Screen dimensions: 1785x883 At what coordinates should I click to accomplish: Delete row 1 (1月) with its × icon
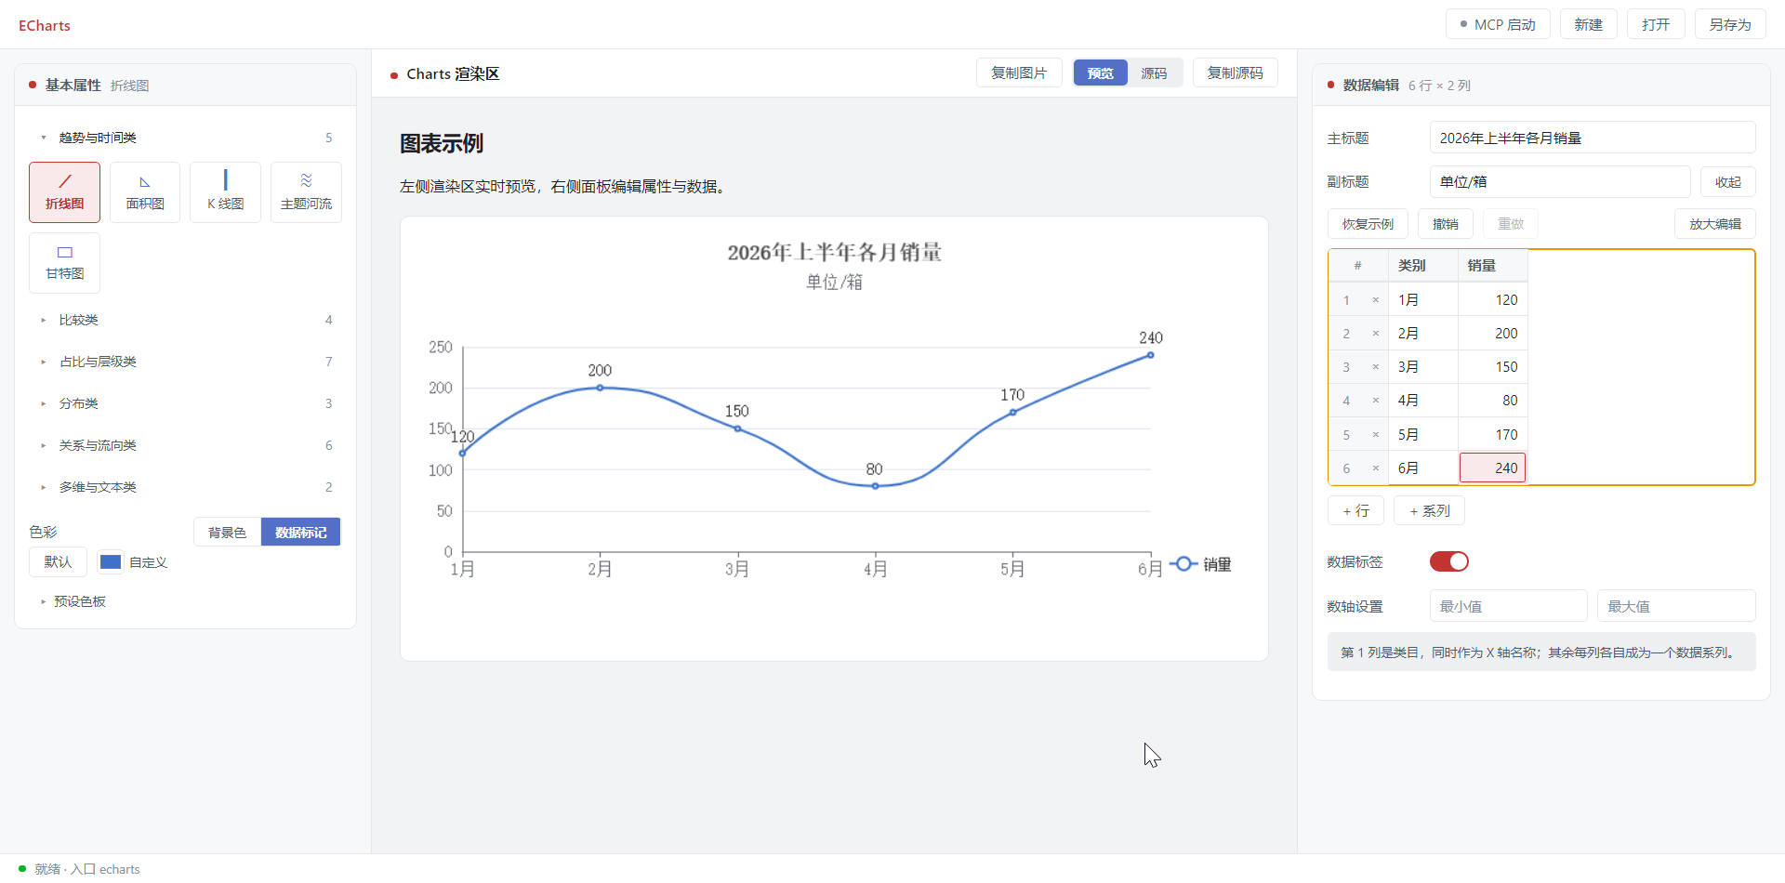point(1376,300)
